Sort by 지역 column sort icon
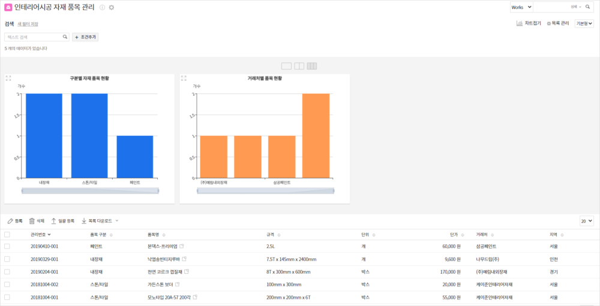This screenshot has height=306, width=600. [x=562, y=235]
